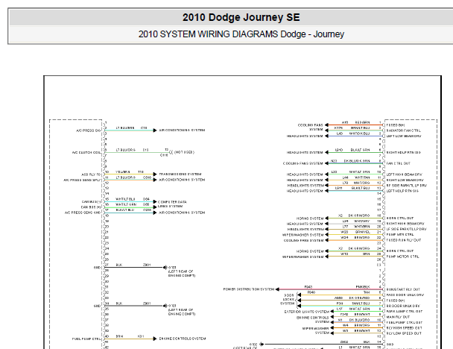The height and width of the screenshot is (349, 453).
Task: Select the "LEFT HIGH BEAM DRV" pin label
Action: click(x=404, y=174)
